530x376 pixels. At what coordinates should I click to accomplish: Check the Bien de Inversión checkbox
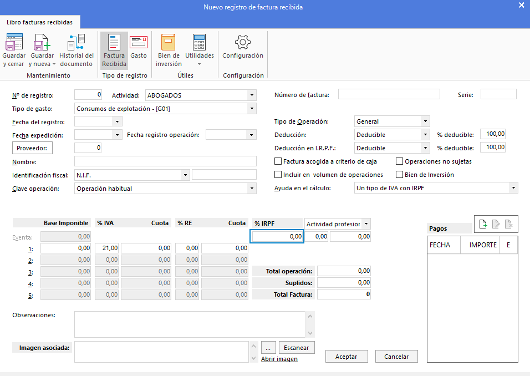[400, 175]
